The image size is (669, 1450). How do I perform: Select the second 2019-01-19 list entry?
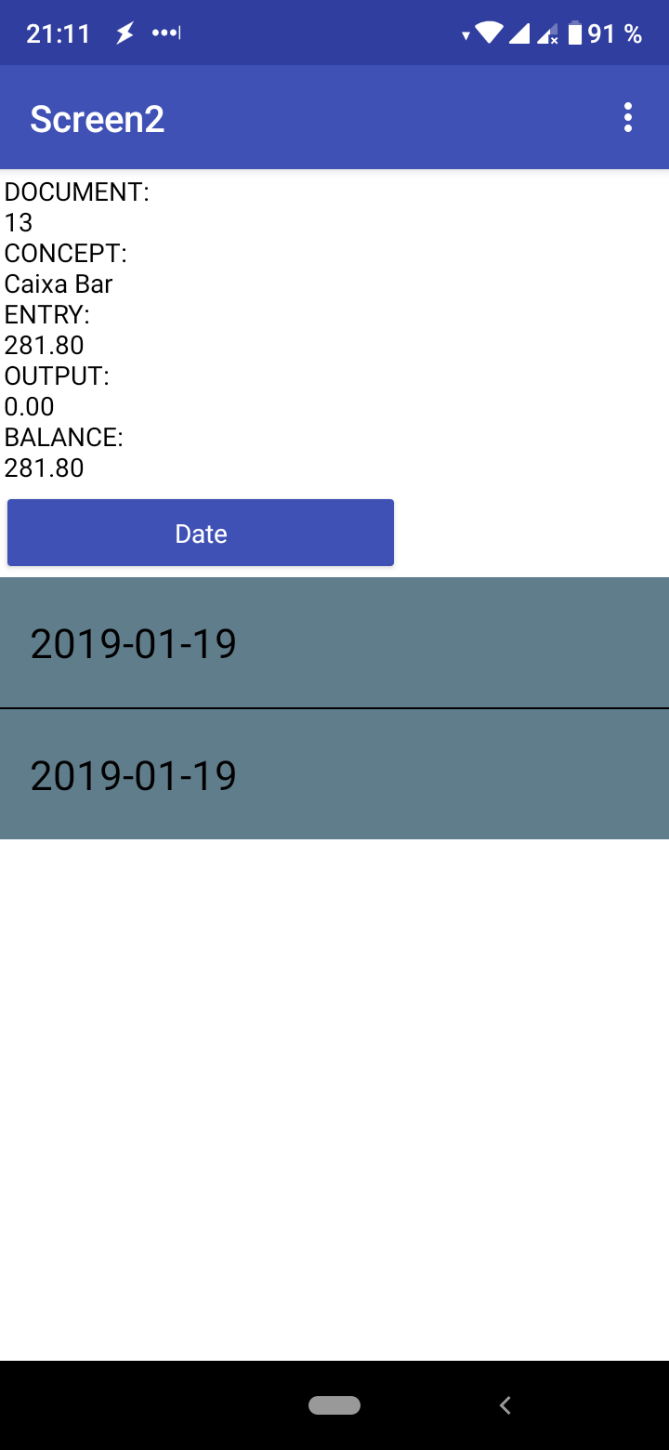(334, 774)
